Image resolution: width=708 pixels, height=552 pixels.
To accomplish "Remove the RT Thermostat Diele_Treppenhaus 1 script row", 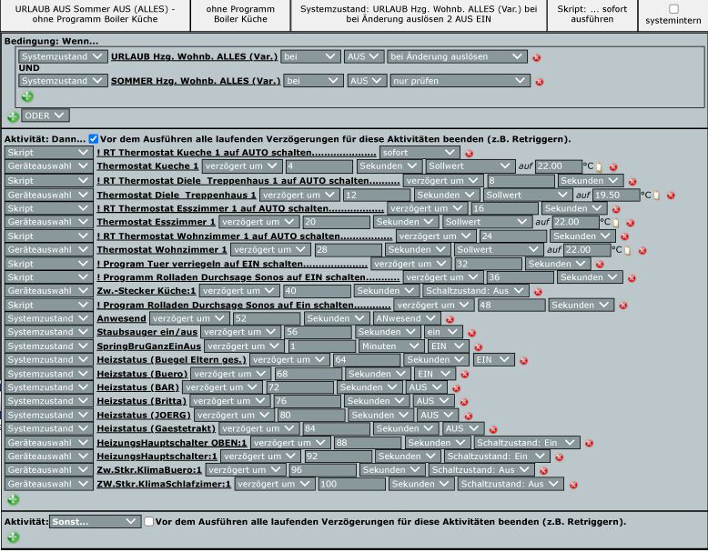I will click(632, 182).
